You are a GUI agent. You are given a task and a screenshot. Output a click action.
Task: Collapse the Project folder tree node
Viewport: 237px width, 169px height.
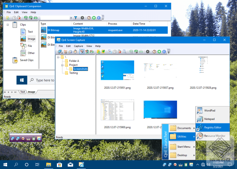tap(63, 65)
